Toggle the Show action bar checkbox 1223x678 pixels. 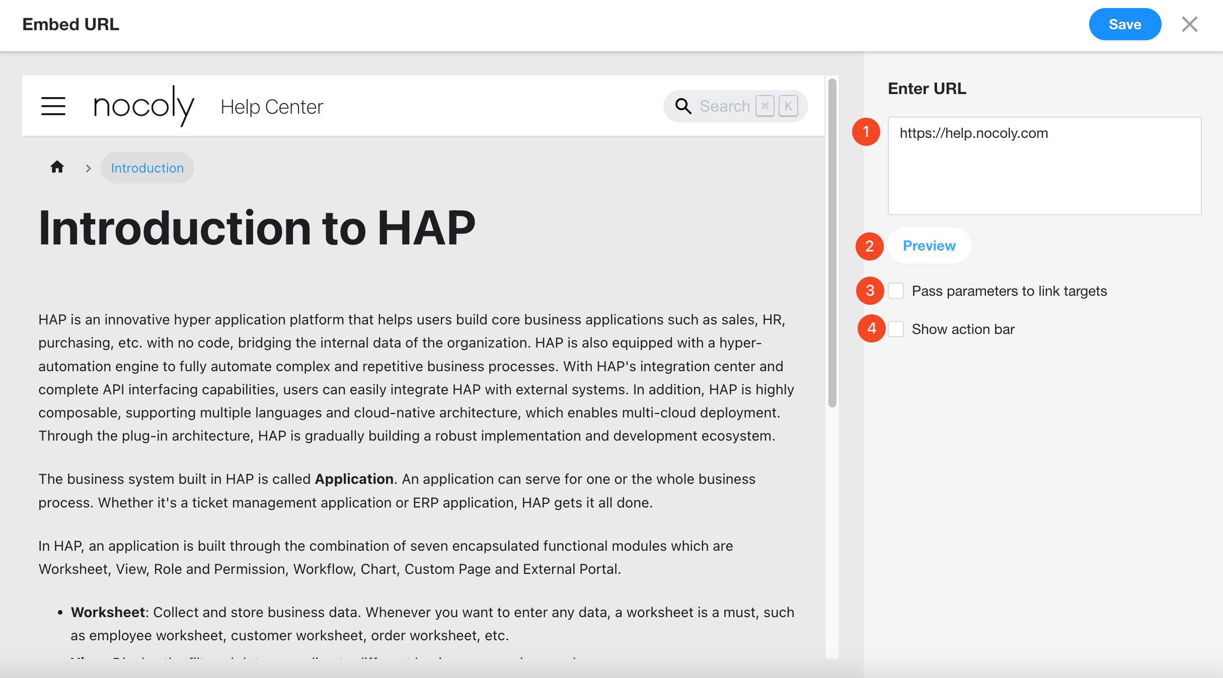pyautogui.click(x=896, y=329)
